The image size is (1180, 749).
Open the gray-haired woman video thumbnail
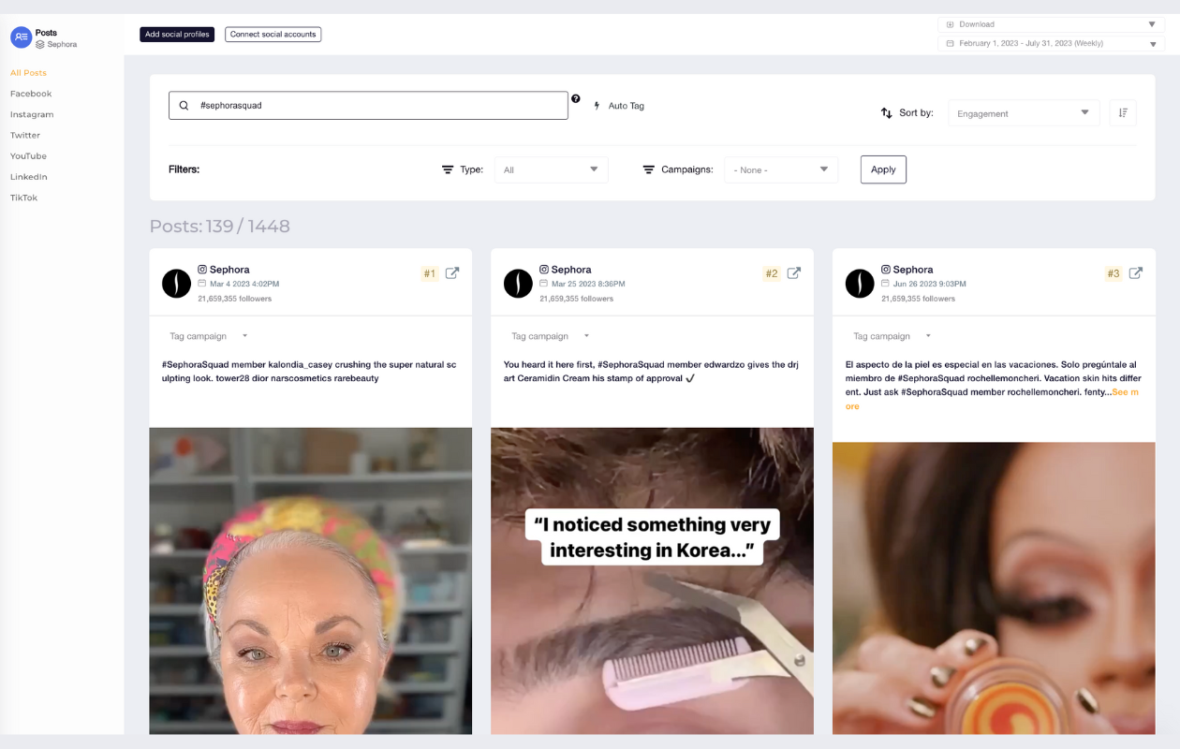[x=311, y=580]
